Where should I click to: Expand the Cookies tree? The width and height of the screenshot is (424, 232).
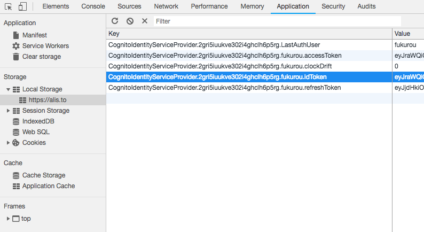click(9, 143)
